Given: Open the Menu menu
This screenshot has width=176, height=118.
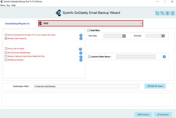Looking at the screenshot, I should 3,5.
